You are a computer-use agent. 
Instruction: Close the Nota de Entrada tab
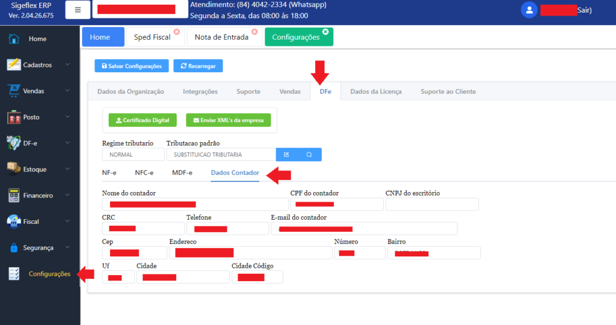(254, 31)
